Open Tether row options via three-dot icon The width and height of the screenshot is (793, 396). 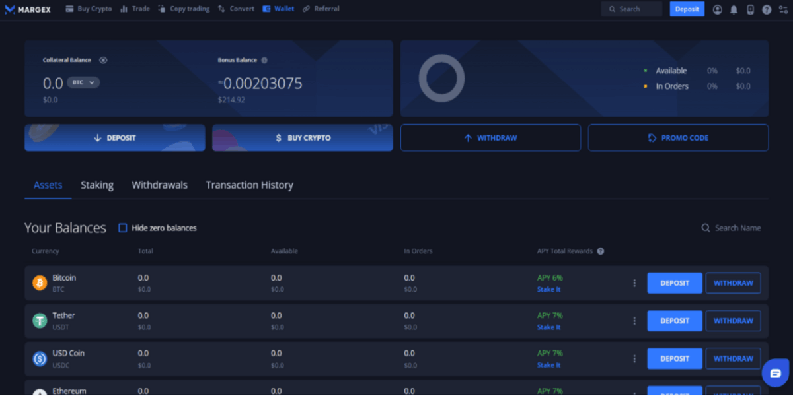634,320
